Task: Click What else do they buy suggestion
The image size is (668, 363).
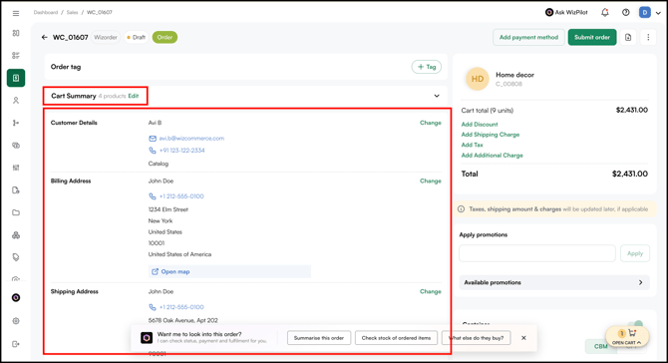Action: (476, 338)
